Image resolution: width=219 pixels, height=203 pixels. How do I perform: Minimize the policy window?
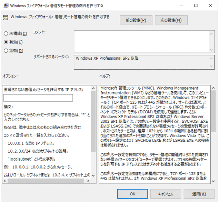coord(181,6)
